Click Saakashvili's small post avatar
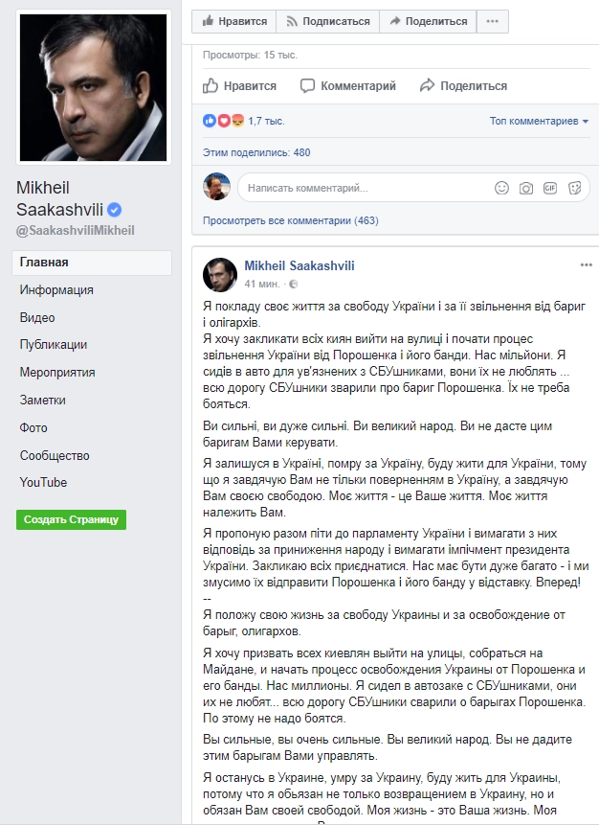599x825 pixels. [220, 274]
